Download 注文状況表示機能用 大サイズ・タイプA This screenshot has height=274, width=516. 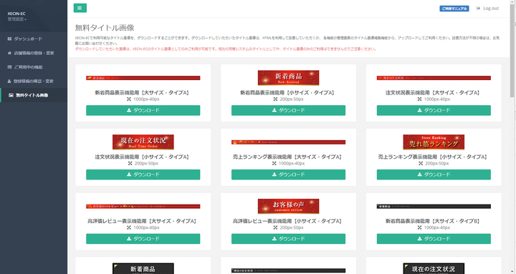(x=434, y=110)
